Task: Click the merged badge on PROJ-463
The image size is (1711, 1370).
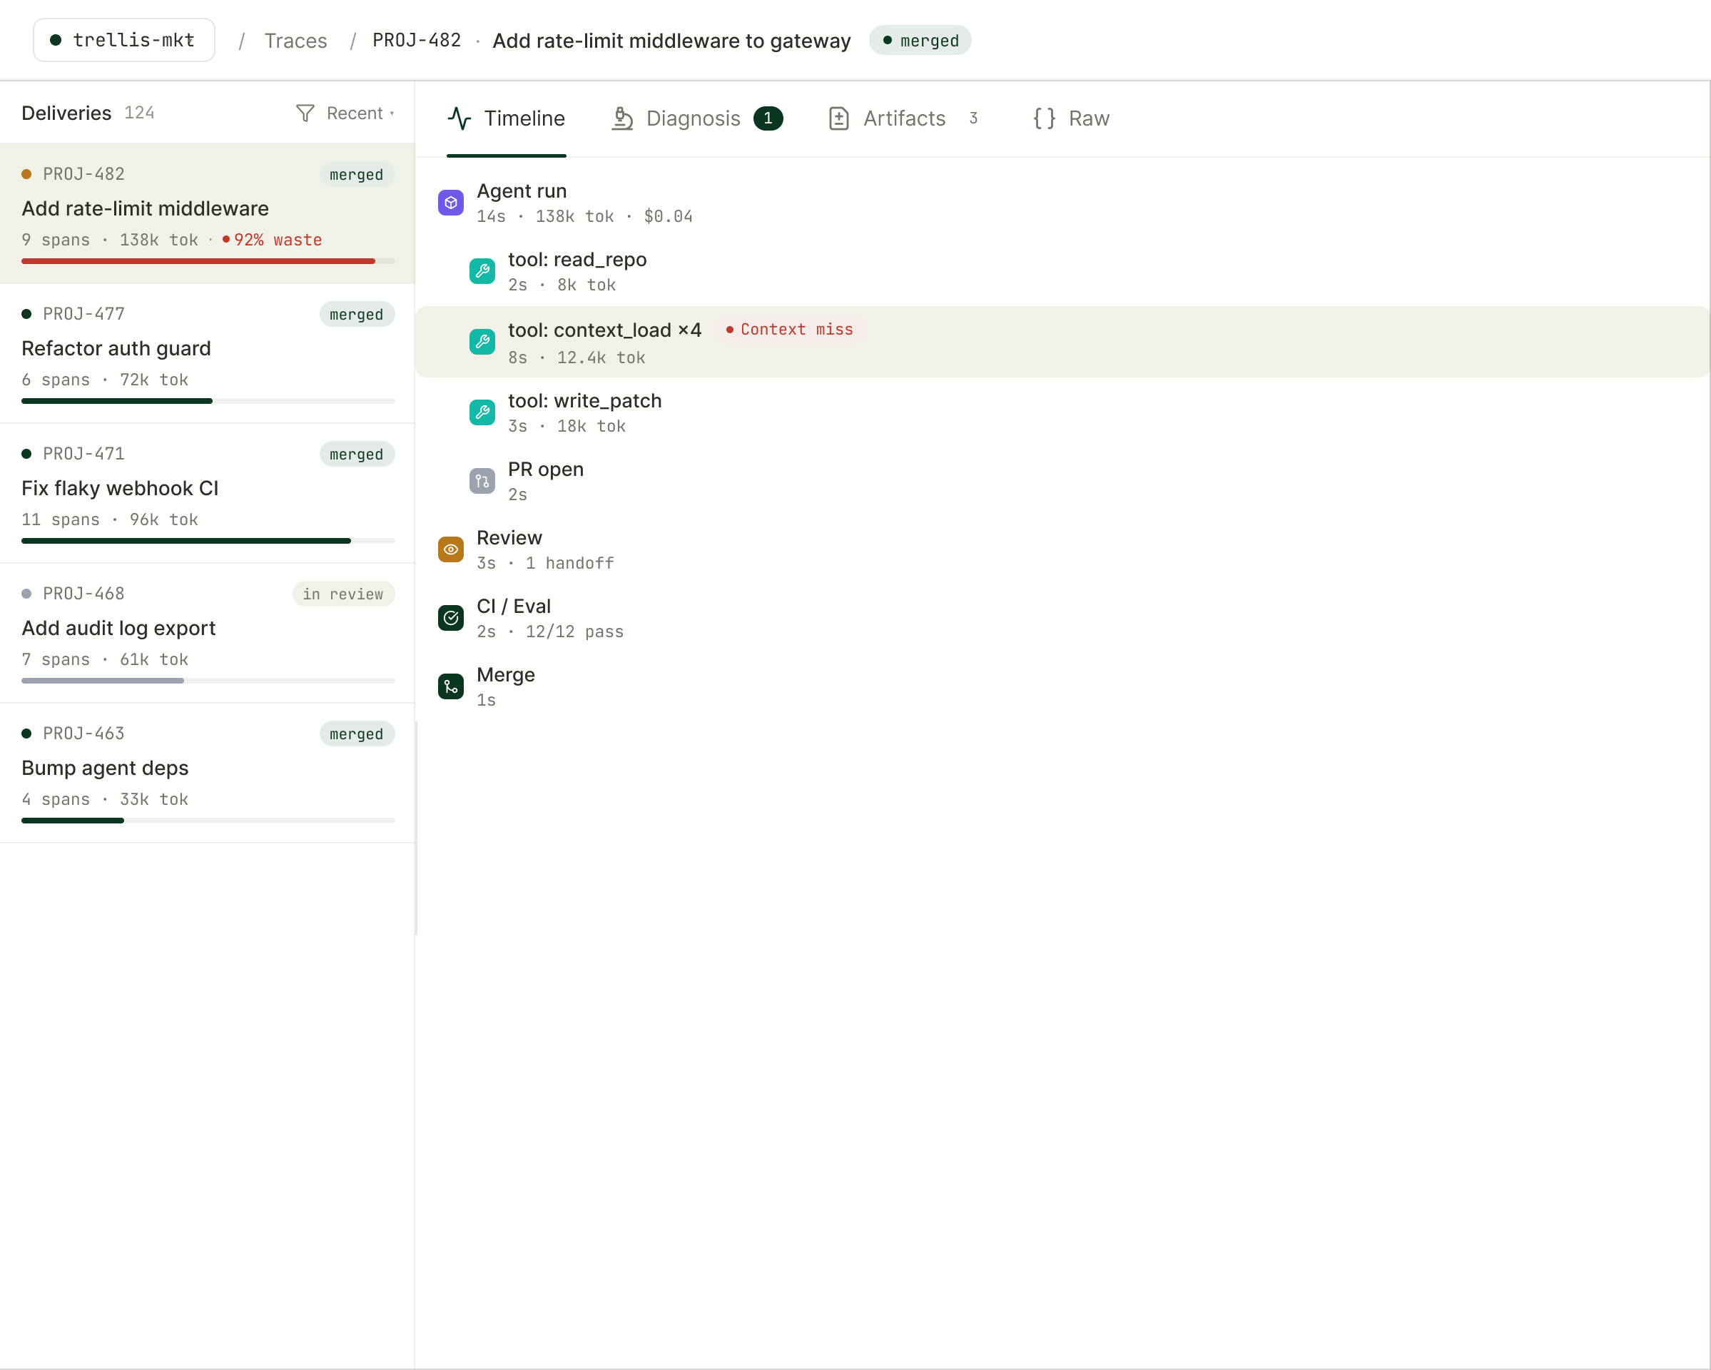Action: [357, 734]
